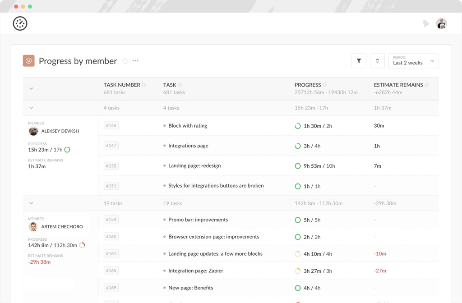Click Aleksey Devksh's member name
Screen dimensions: 462x303
[x=60, y=131]
